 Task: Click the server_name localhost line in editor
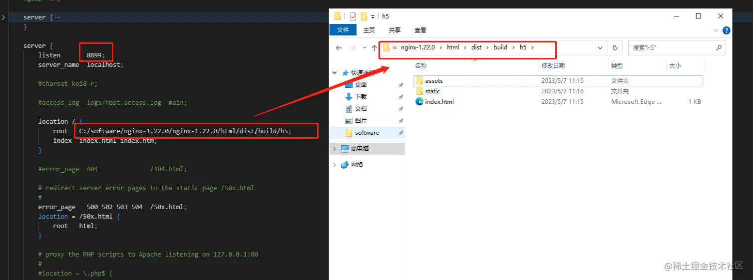pos(80,65)
